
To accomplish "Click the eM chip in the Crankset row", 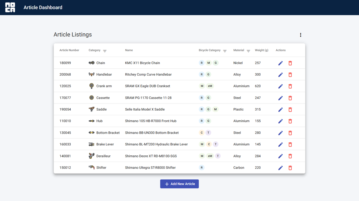I will click(210, 86).
